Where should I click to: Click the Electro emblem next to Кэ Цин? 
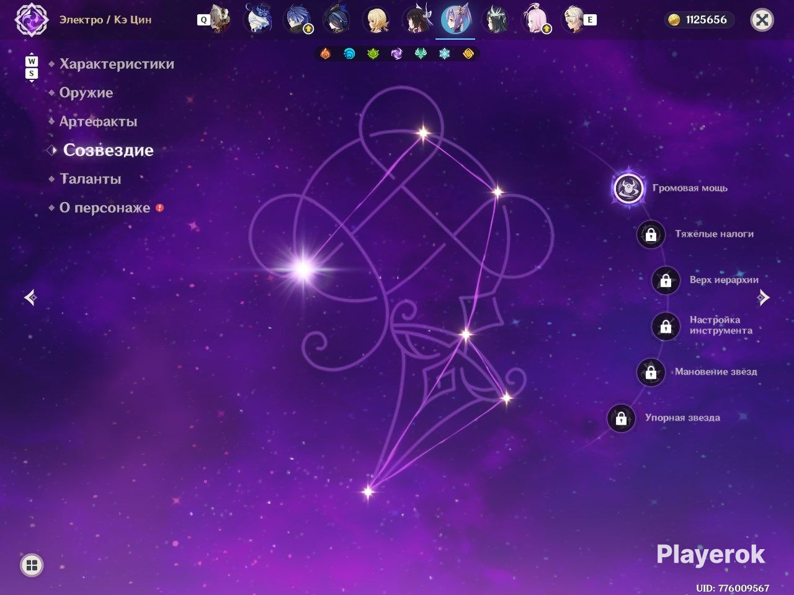[x=31, y=20]
